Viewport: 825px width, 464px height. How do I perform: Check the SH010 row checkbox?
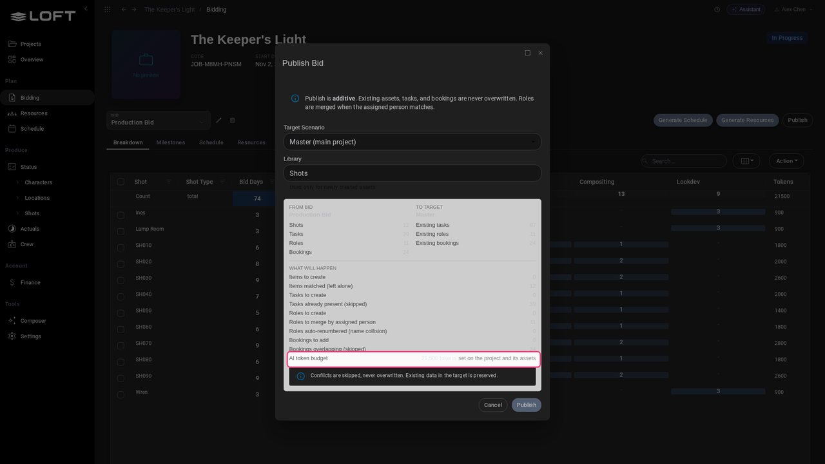coord(121,248)
